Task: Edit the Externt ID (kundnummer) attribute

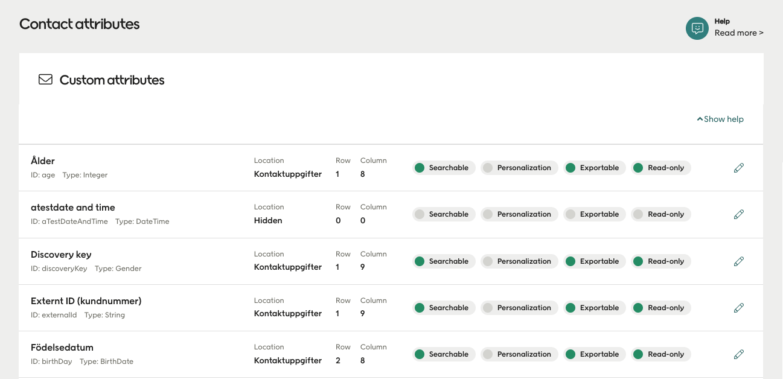Action: pyautogui.click(x=738, y=308)
